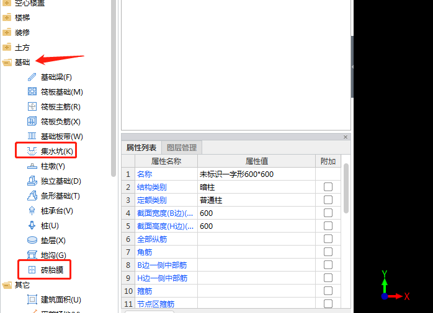433x313 pixels.
Task: Toggle 结构类别 additional checkbox
Action: coord(328,187)
